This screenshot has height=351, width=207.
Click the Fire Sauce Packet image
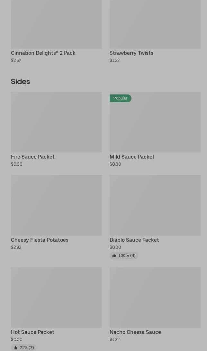[x=56, y=122]
